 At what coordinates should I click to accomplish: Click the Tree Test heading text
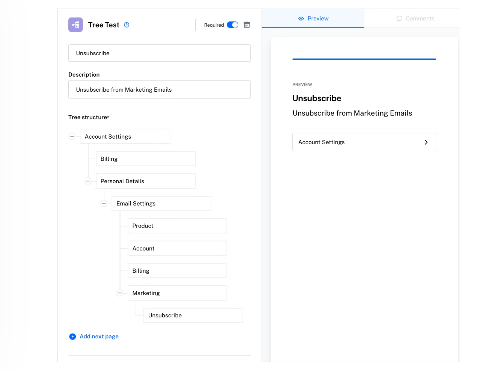click(x=104, y=25)
